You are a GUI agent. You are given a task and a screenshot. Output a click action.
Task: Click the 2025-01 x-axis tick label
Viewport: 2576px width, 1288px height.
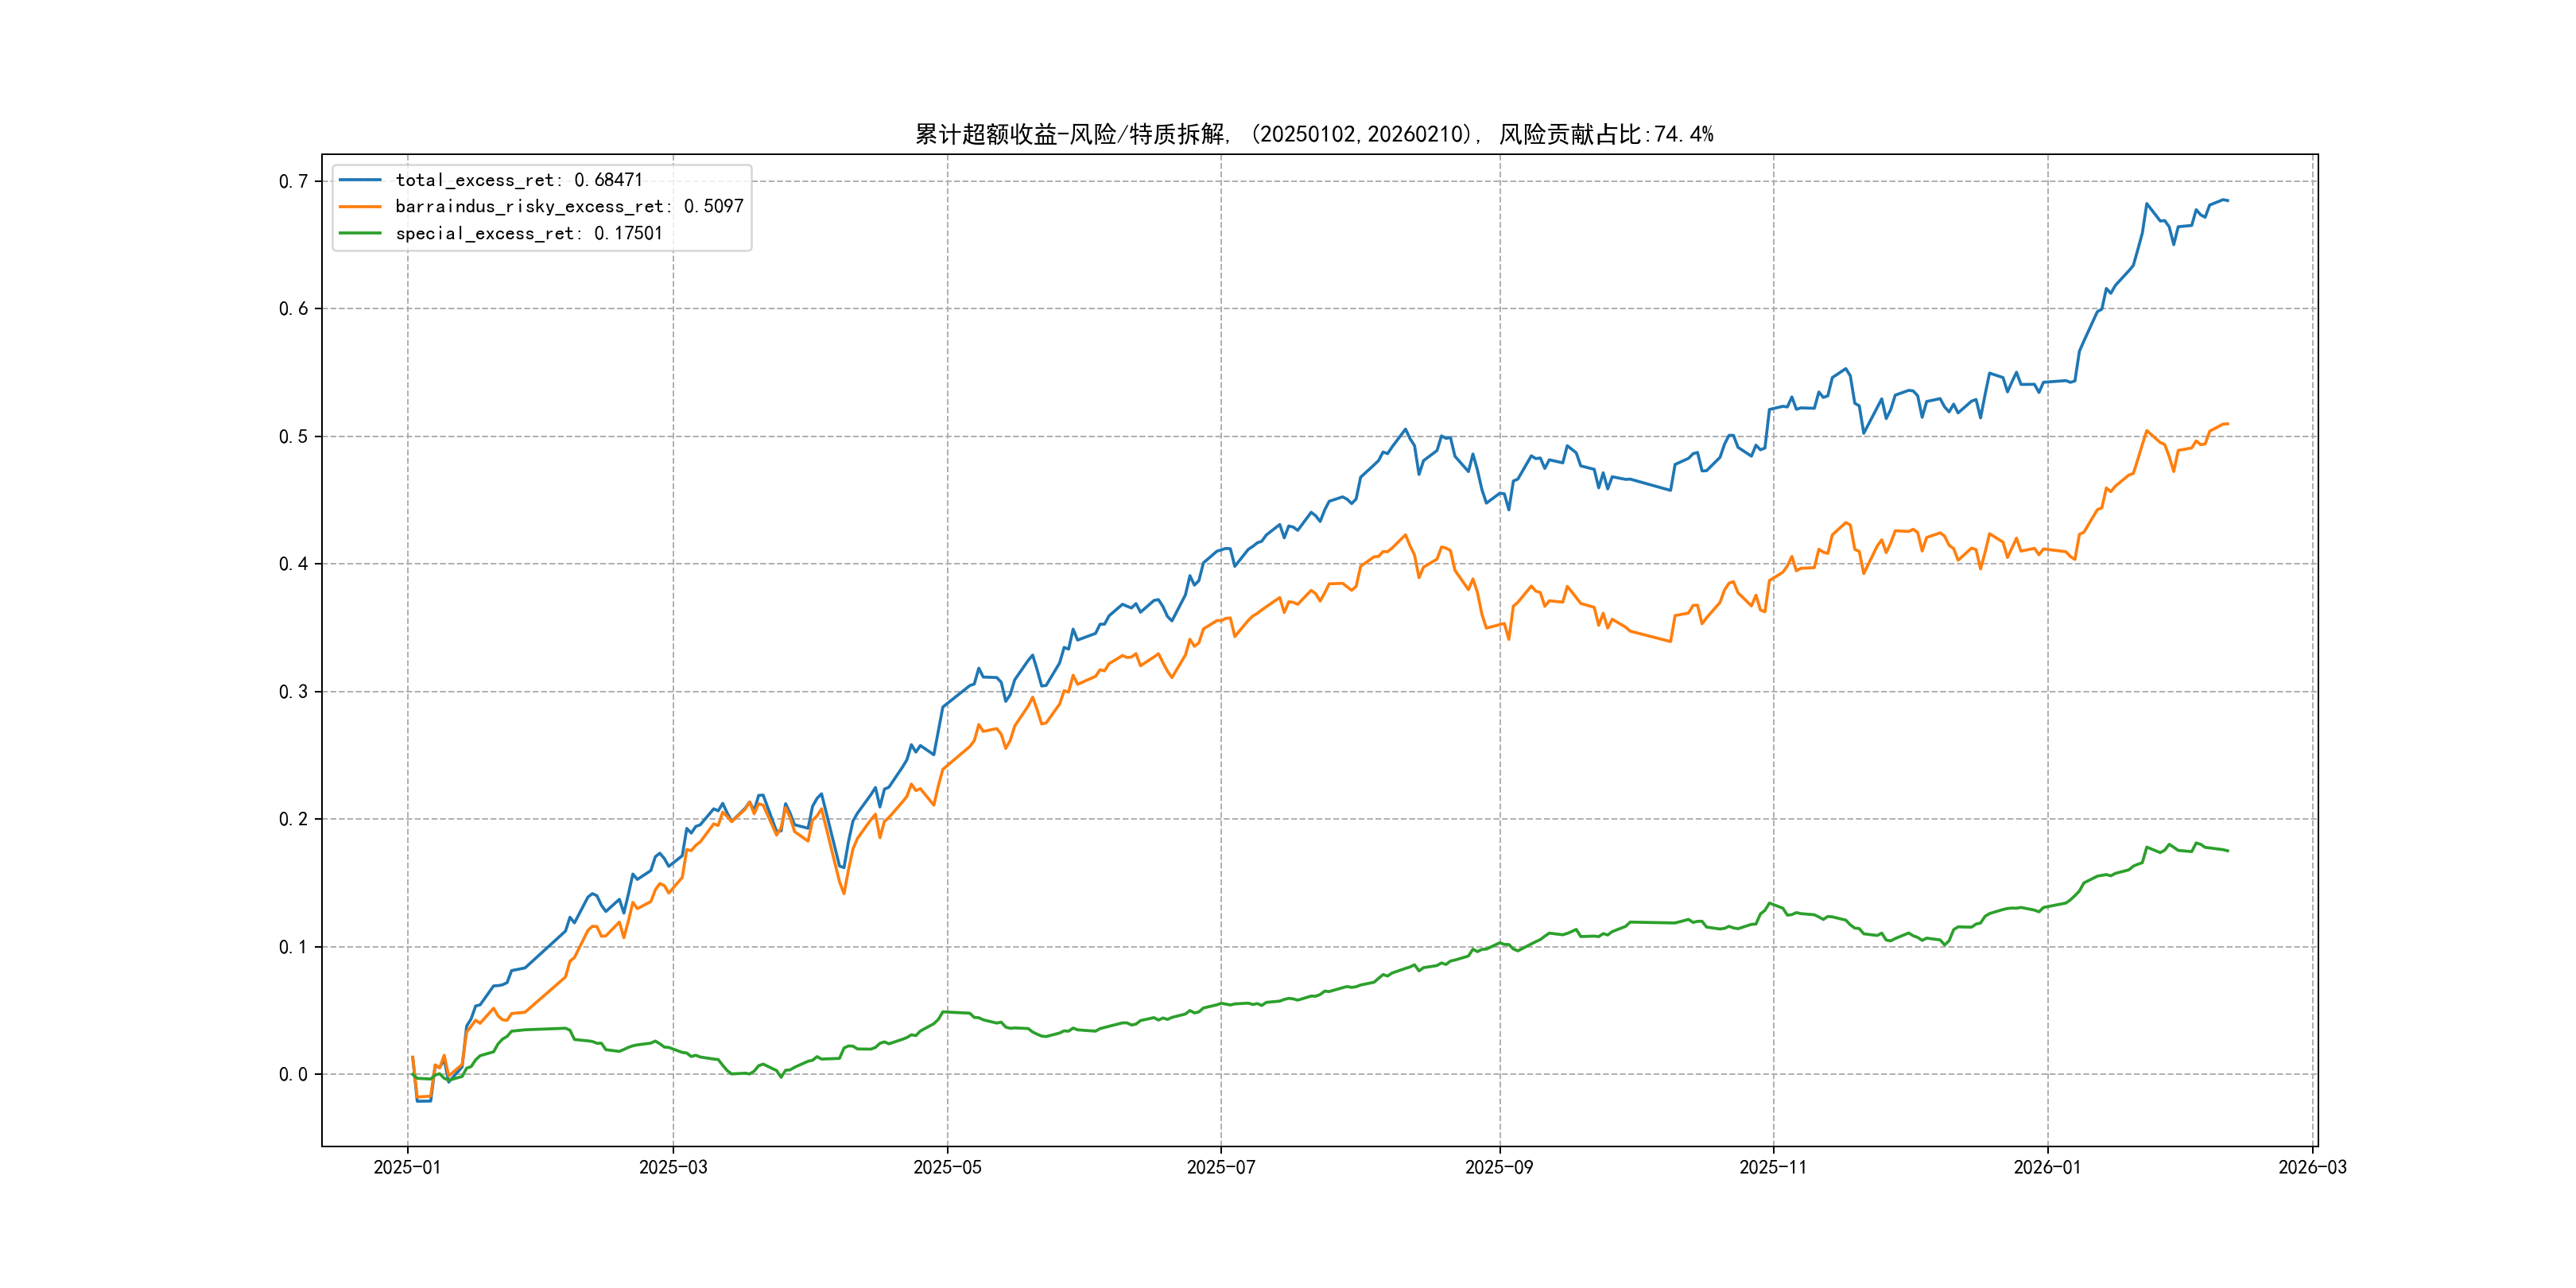[x=407, y=1167]
